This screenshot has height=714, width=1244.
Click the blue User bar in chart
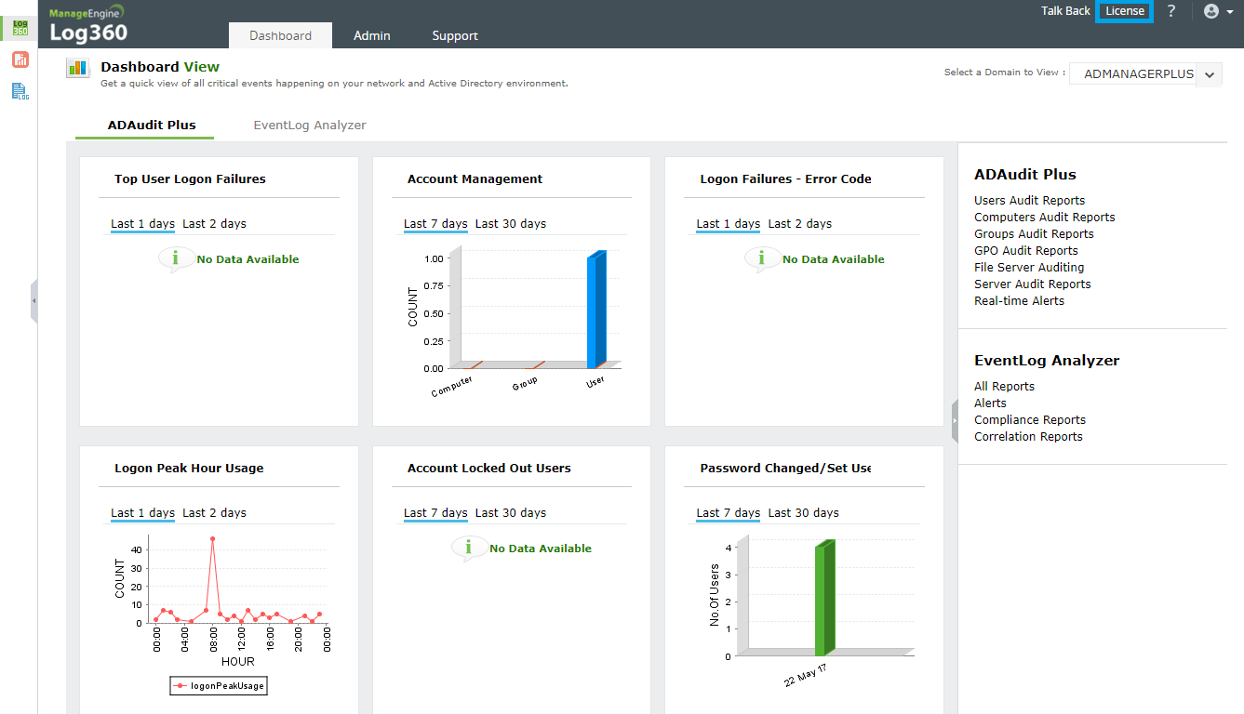595,311
